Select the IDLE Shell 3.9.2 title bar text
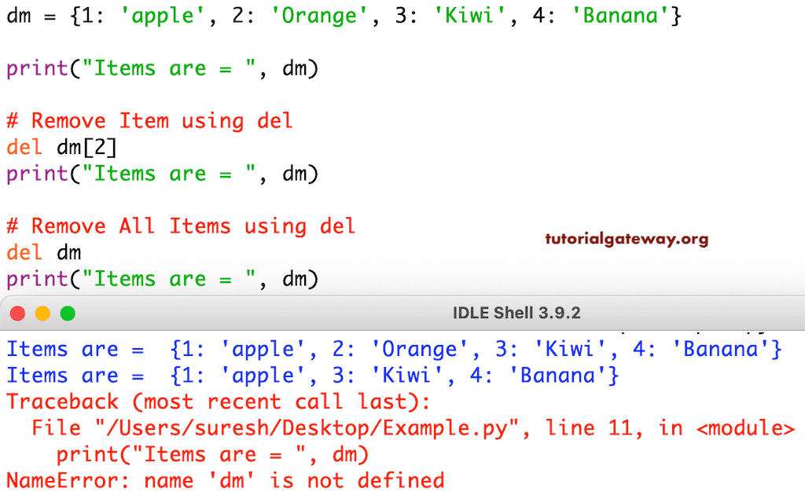 (516, 312)
